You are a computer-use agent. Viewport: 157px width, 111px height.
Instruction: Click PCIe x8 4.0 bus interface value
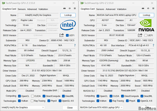pyautogui.click(x=139, y=45)
